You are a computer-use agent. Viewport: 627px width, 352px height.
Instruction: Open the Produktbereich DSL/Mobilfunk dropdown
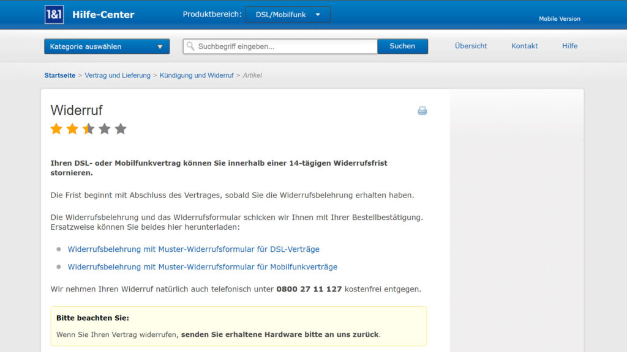pos(287,15)
